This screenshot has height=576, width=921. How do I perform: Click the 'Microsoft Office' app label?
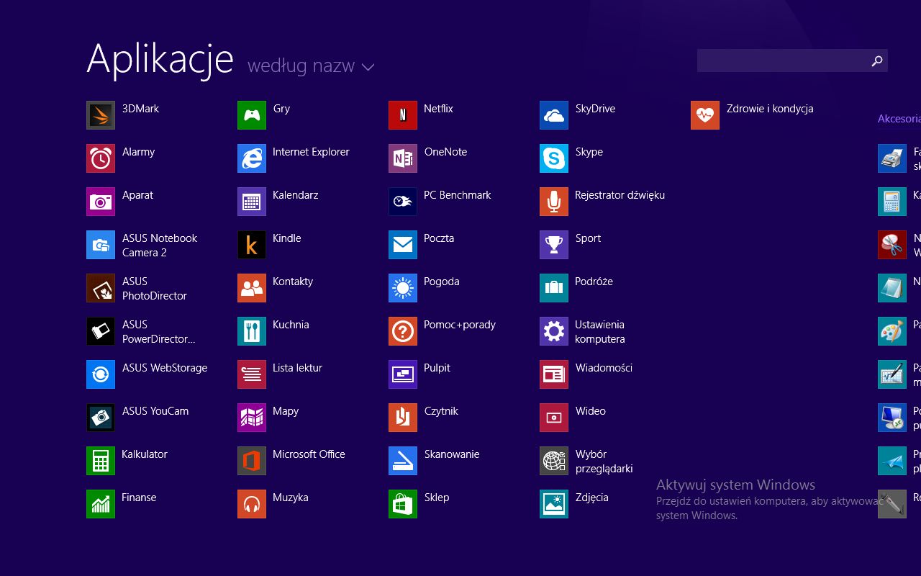coord(309,454)
